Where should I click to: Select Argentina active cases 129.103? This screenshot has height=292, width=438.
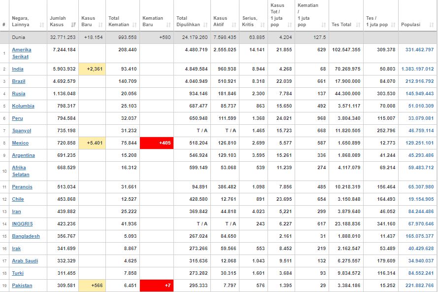pos(227,155)
